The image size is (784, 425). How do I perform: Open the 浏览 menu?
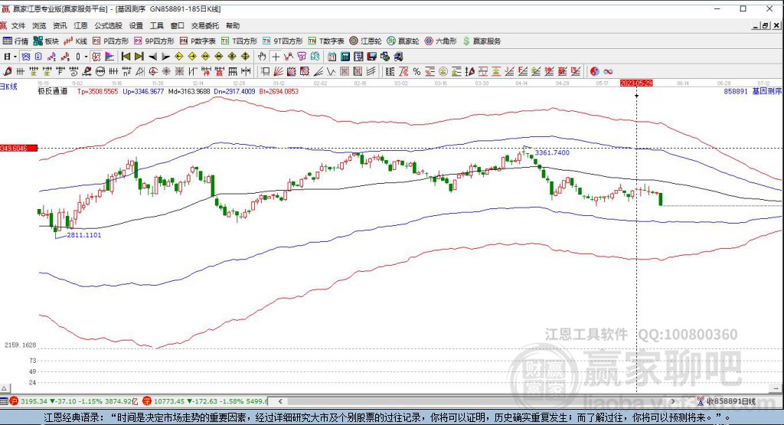tap(39, 25)
